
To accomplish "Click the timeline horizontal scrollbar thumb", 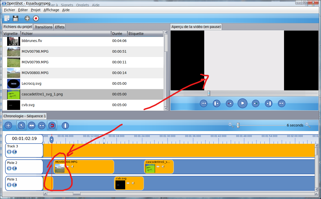I will pyautogui.click(x=77, y=194).
